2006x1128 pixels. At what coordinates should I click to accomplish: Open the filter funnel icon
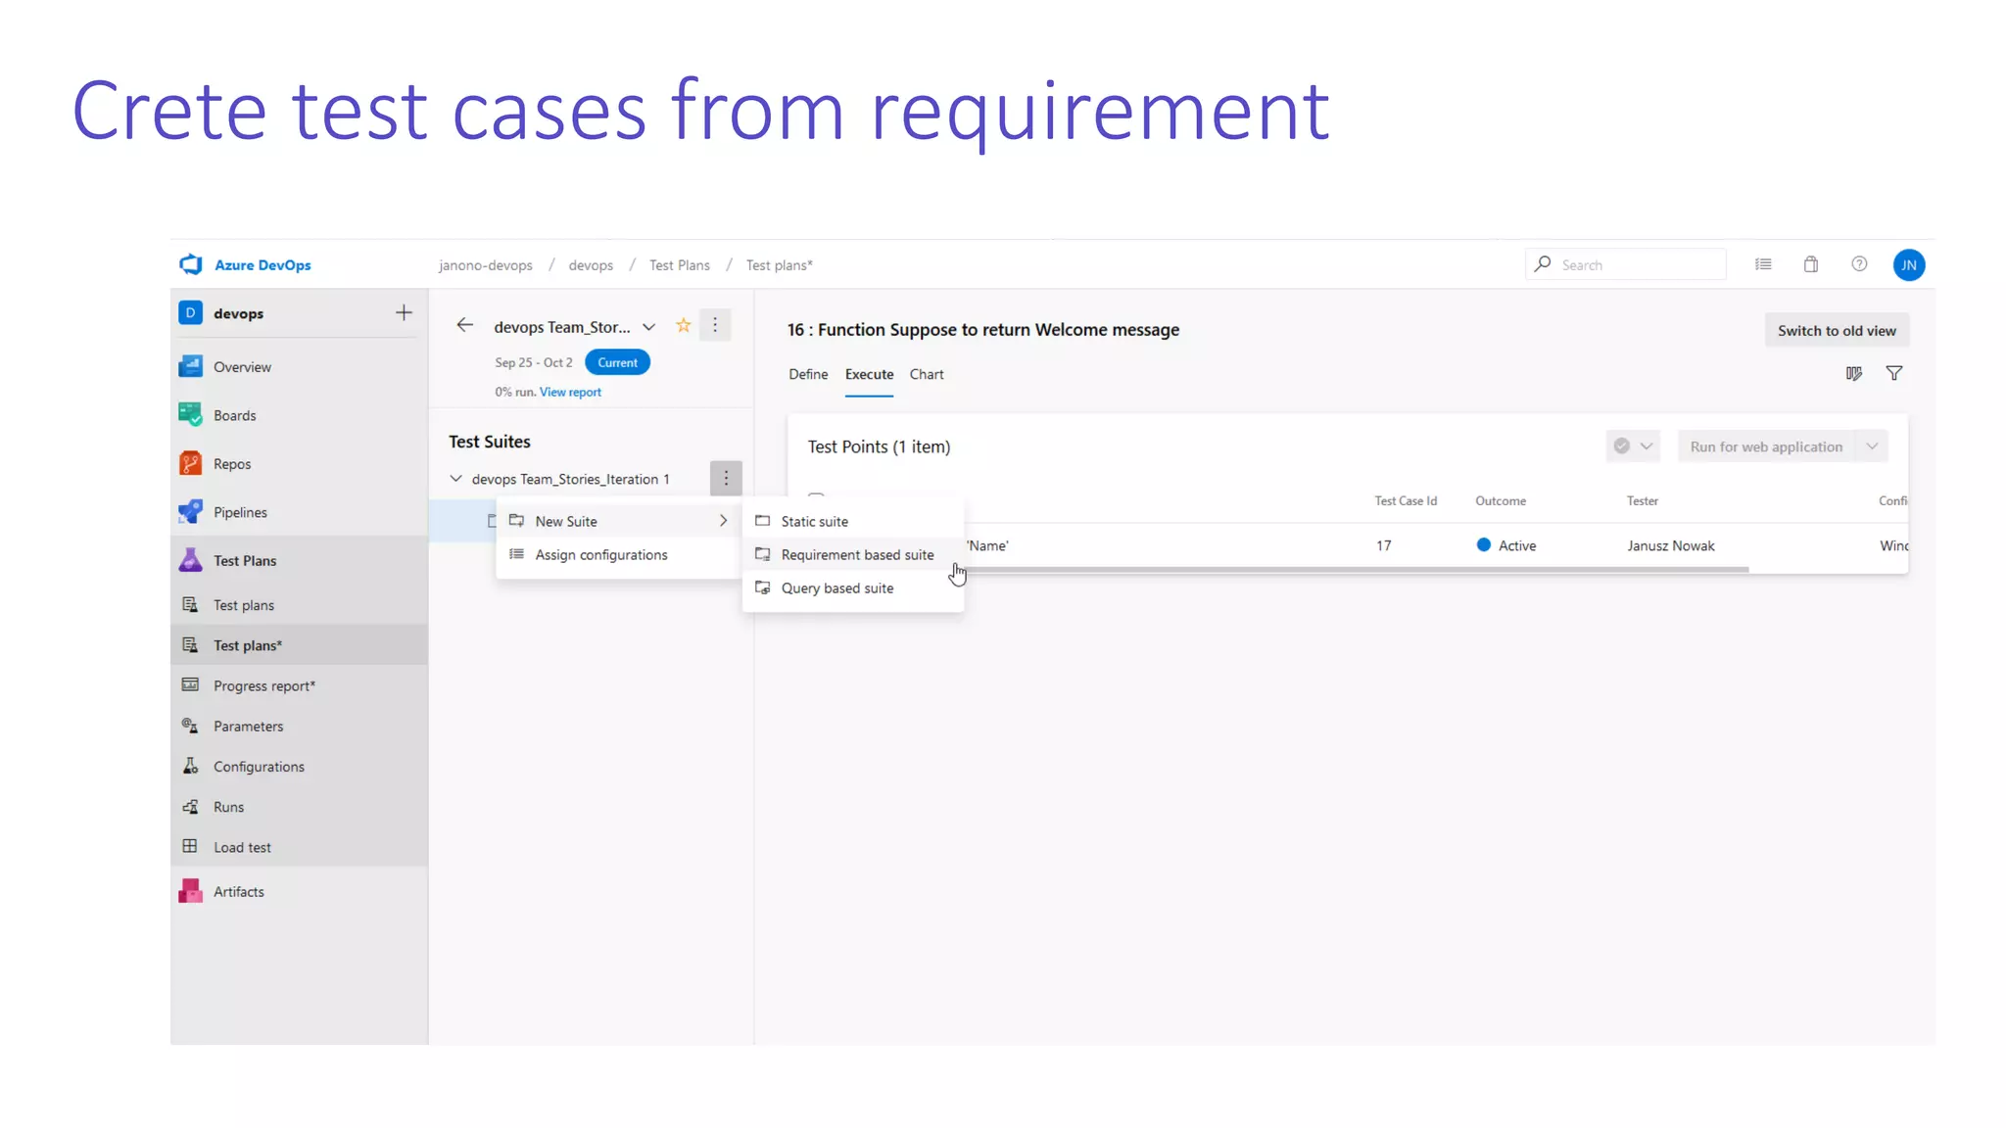click(1894, 373)
